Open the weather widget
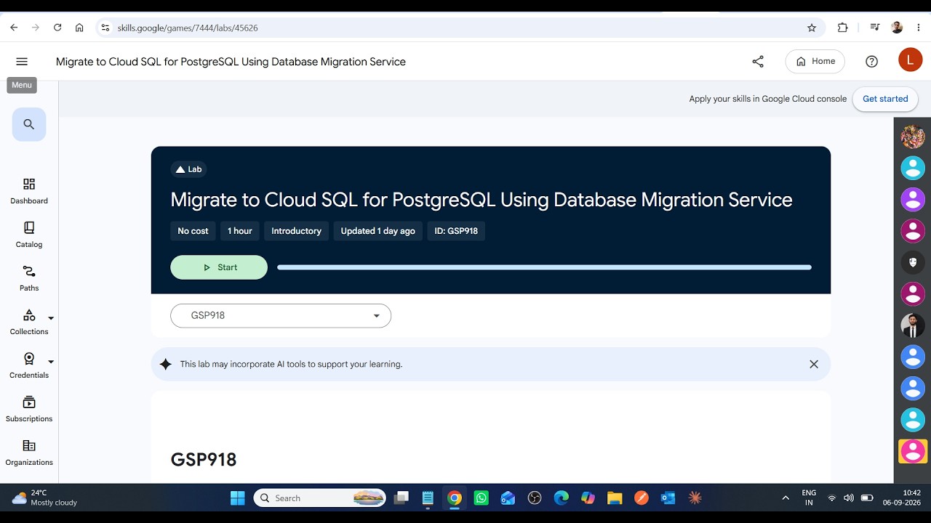This screenshot has height=523, width=931. tap(45, 498)
